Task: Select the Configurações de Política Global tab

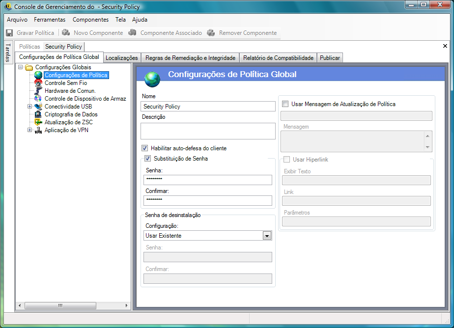Action: pyautogui.click(x=59, y=57)
